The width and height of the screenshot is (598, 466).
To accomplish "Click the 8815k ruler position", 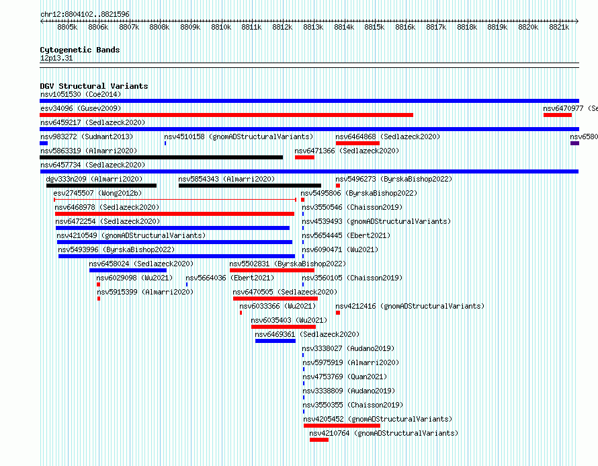I will [374, 27].
